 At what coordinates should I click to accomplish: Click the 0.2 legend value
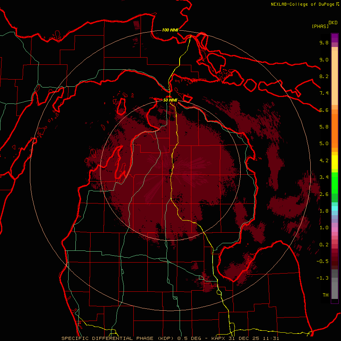pos(324,245)
